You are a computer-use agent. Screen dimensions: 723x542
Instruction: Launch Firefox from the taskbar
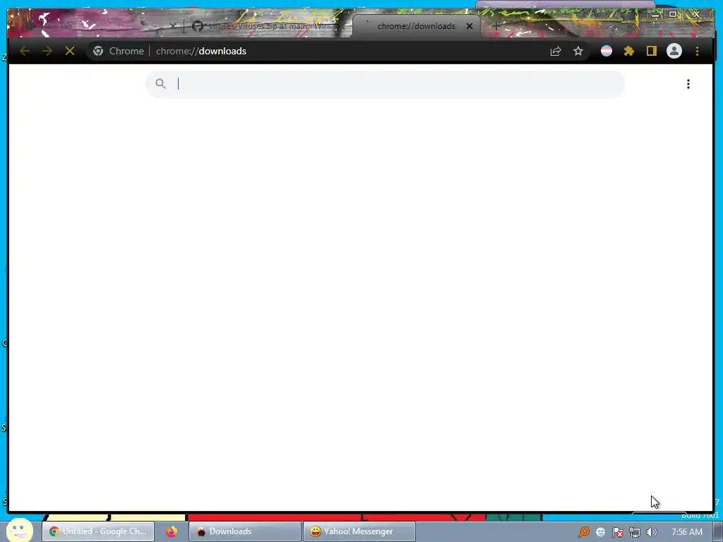(172, 531)
